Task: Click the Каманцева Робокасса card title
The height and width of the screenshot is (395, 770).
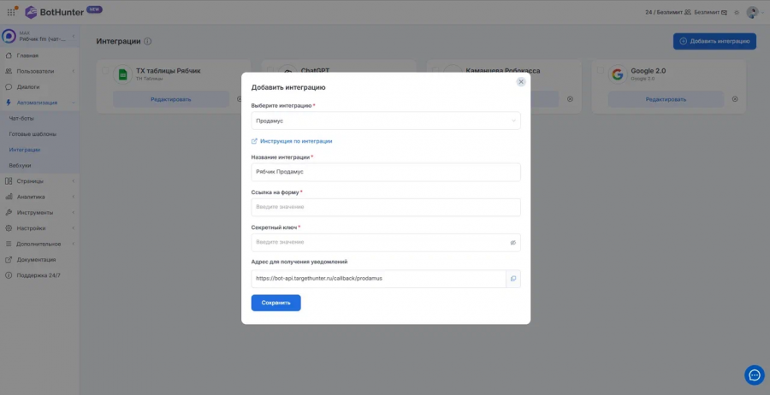Action: [503, 71]
